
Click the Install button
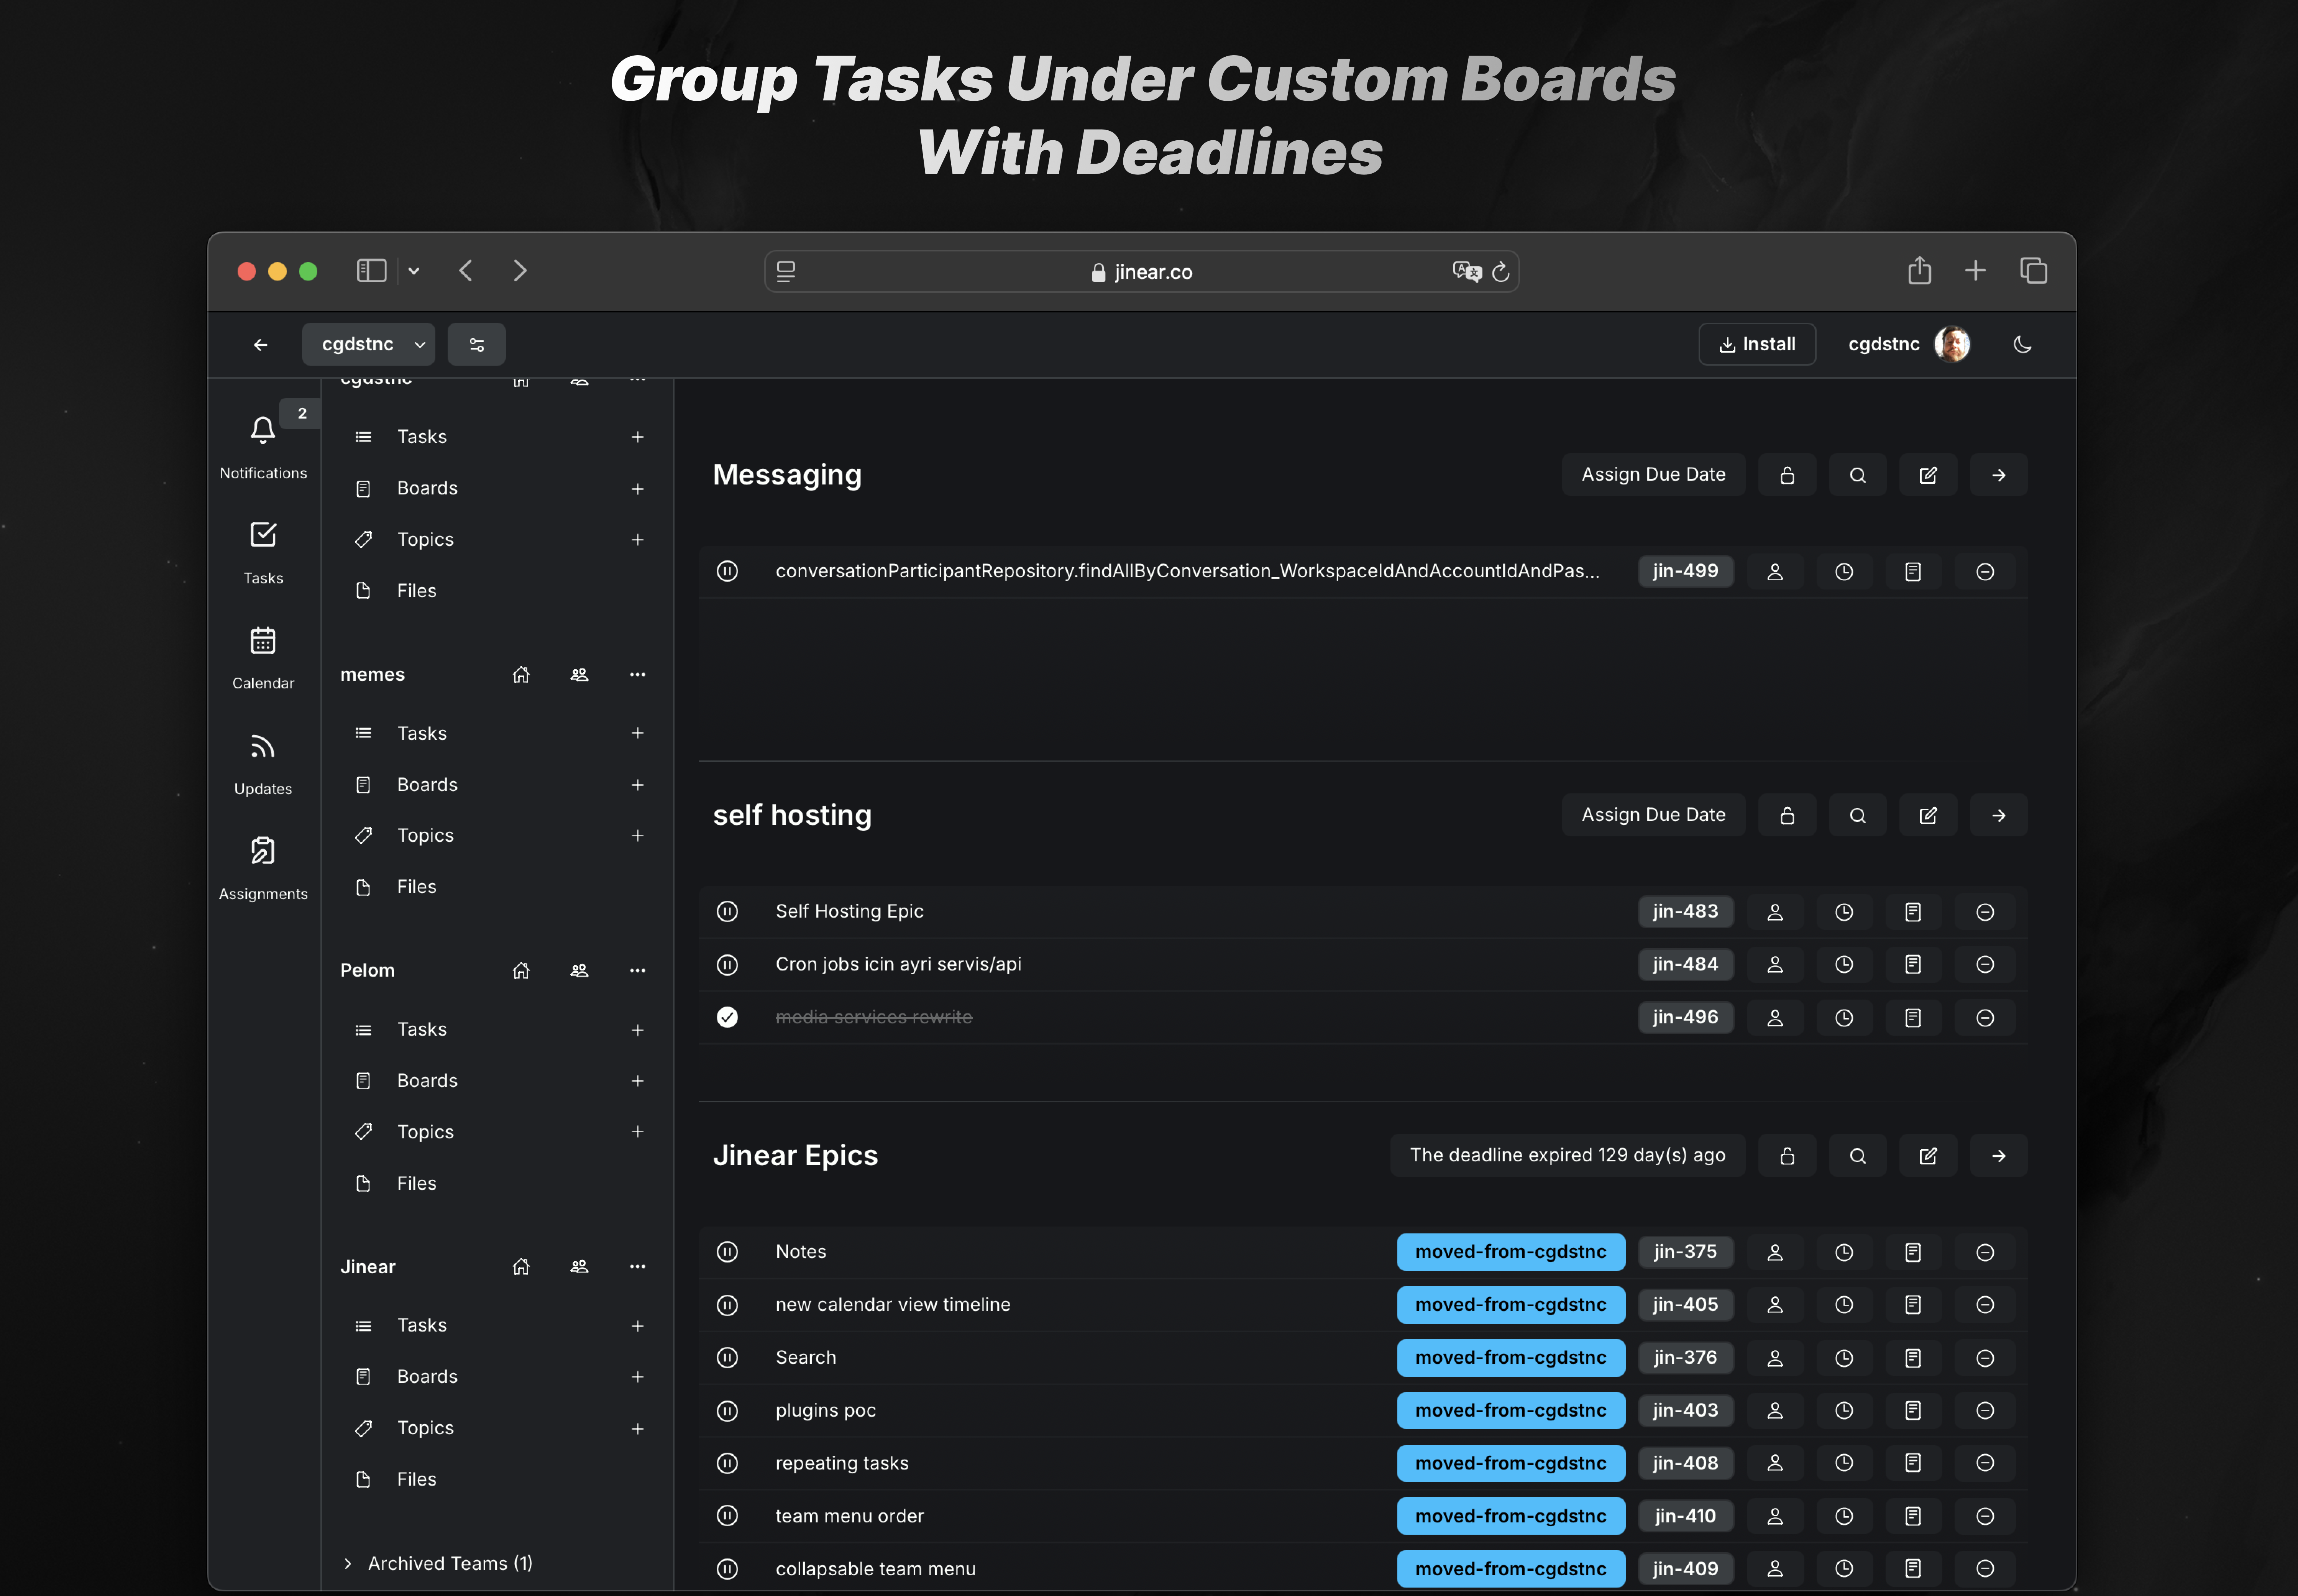pyautogui.click(x=1756, y=345)
